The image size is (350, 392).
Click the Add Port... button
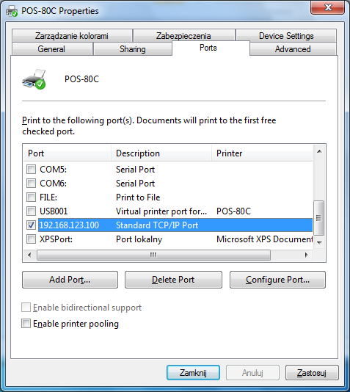coord(70,280)
